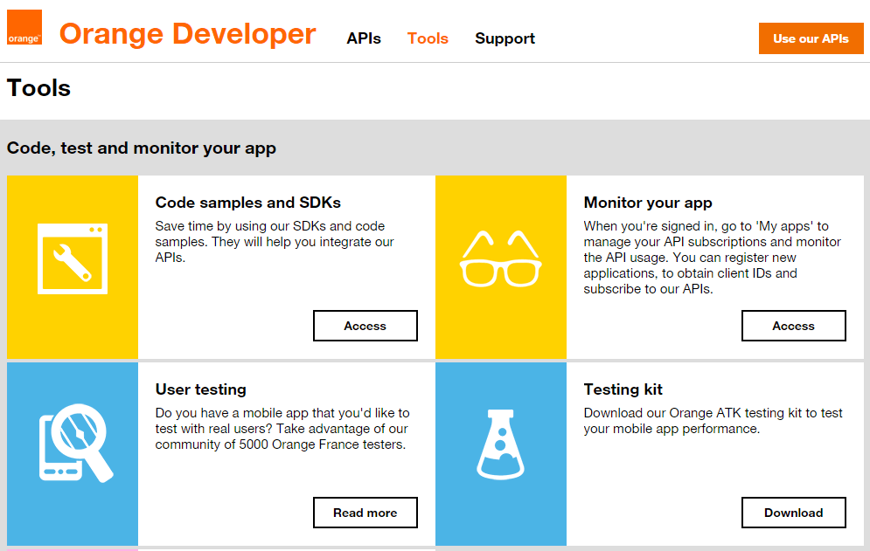This screenshot has height=551, width=870.
Task: Click the Use our APIs button
Action: (x=811, y=38)
